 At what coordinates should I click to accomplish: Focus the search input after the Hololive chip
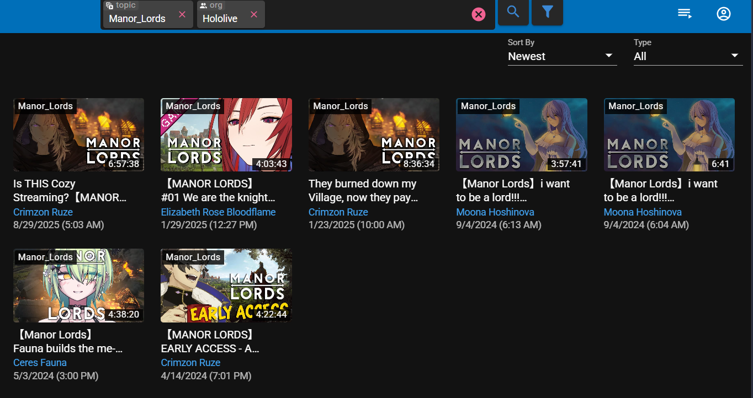pyautogui.click(x=367, y=15)
